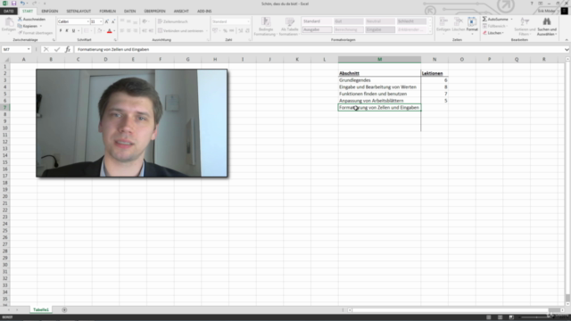Image resolution: width=571 pixels, height=321 pixels.
Task: Click the fill color bucket swatch
Action: [99, 31]
